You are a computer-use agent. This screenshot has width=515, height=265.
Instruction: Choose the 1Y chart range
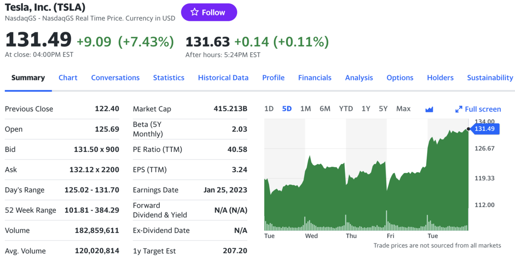[366, 109]
